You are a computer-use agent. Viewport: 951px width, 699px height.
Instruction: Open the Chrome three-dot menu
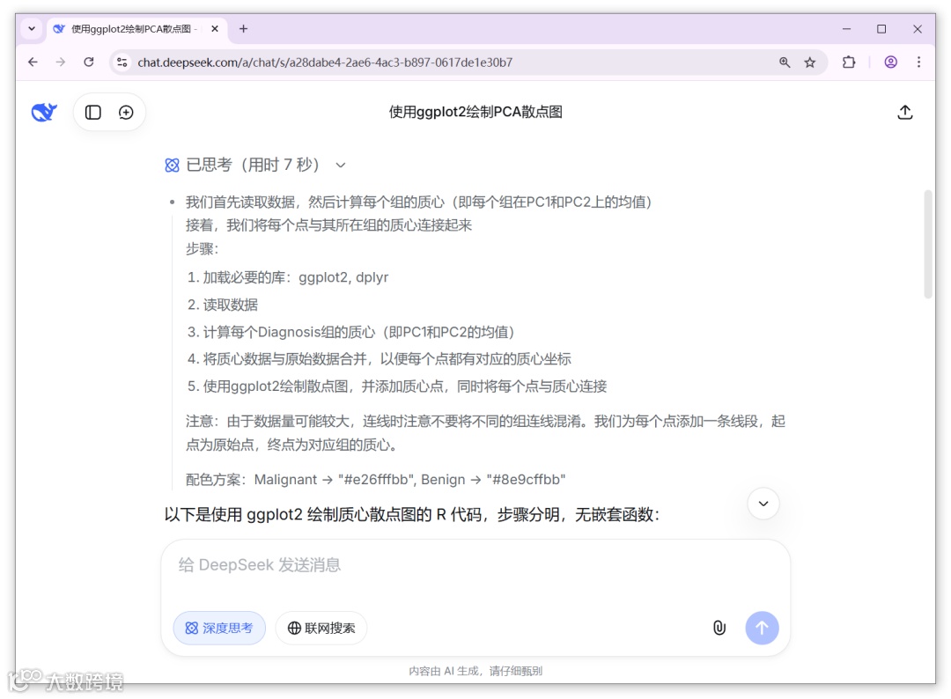click(x=918, y=62)
